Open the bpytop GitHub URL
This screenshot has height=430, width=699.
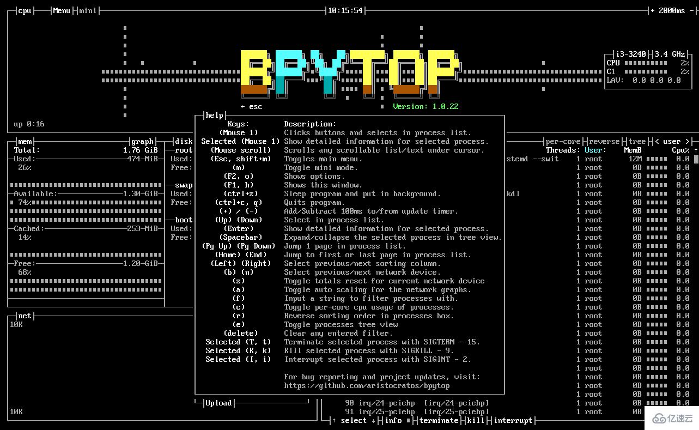[367, 385]
